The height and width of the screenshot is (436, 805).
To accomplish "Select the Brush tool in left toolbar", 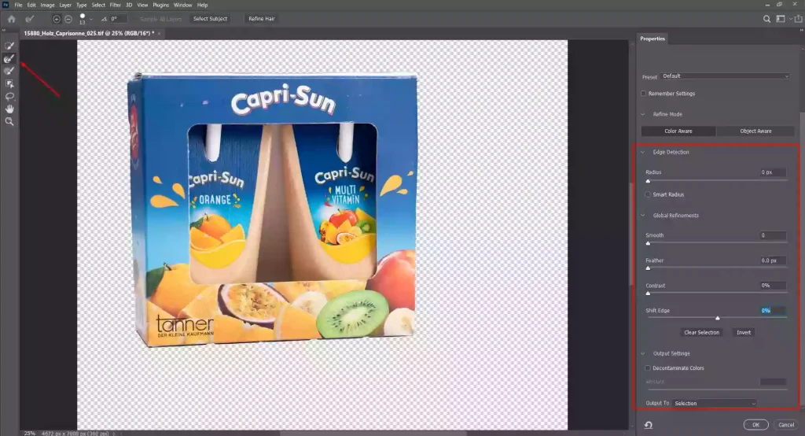I will click(x=9, y=71).
